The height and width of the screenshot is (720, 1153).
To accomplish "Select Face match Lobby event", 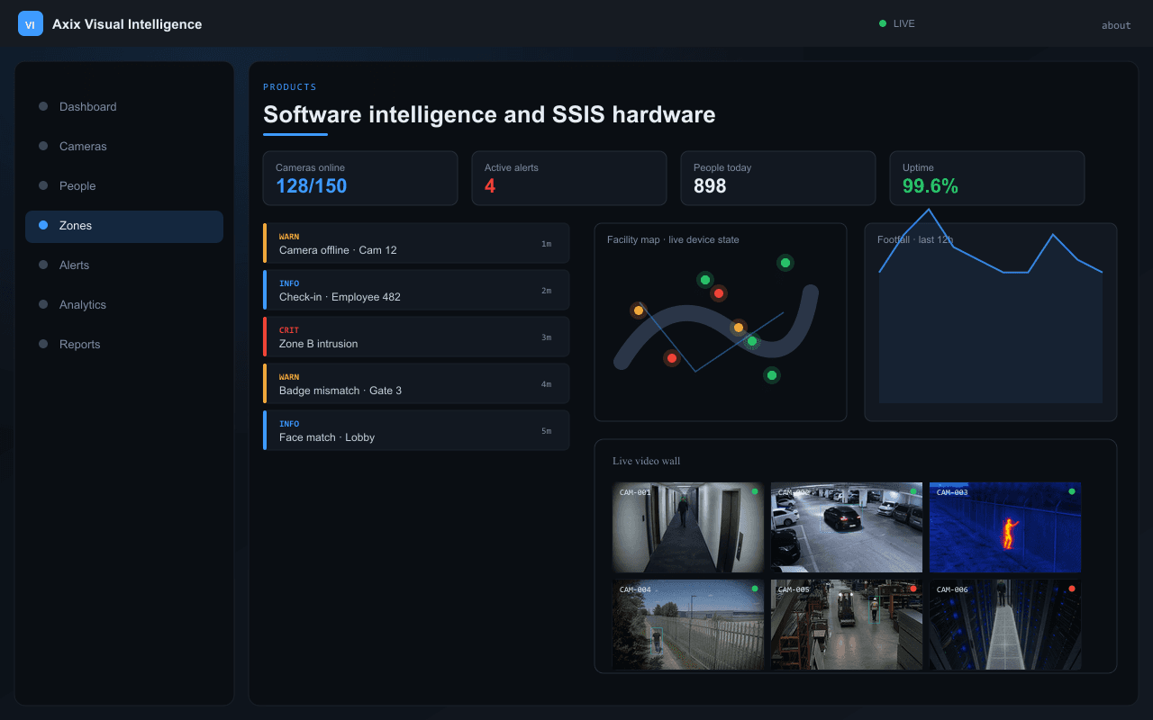I will [416, 430].
